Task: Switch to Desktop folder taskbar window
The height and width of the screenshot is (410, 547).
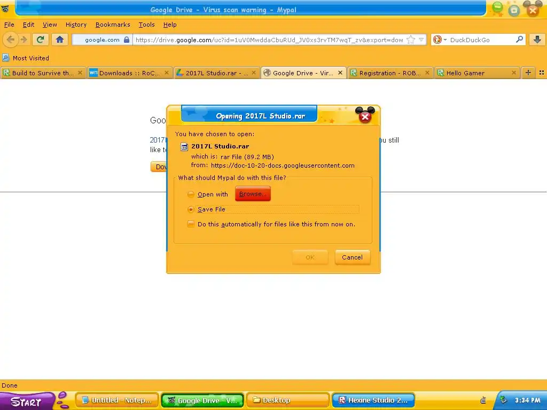Action: (288, 400)
